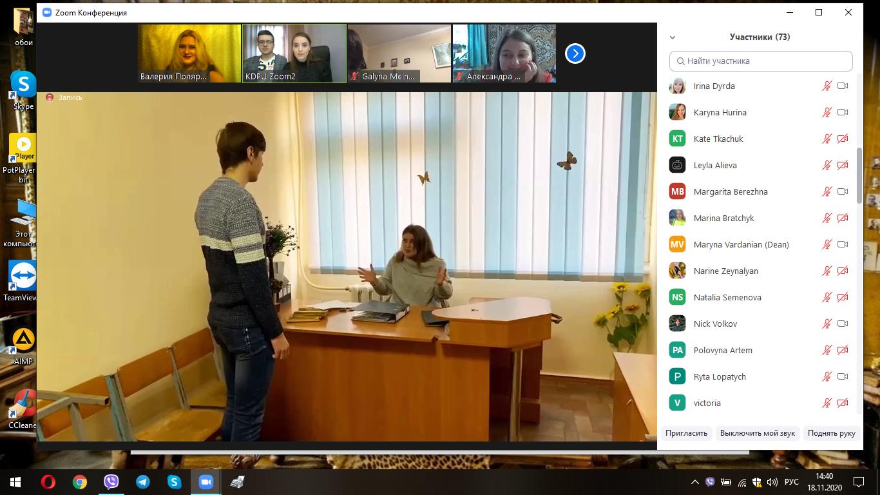Collapse the Участники panel with the chevron
This screenshot has height=495, width=880.
coord(673,37)
